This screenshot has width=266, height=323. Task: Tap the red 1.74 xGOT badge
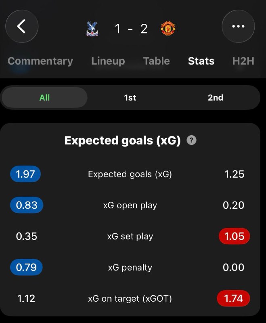[233, 298]
